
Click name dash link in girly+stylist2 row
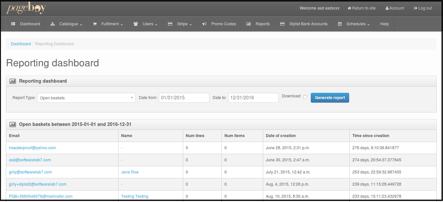click(122, 184)
